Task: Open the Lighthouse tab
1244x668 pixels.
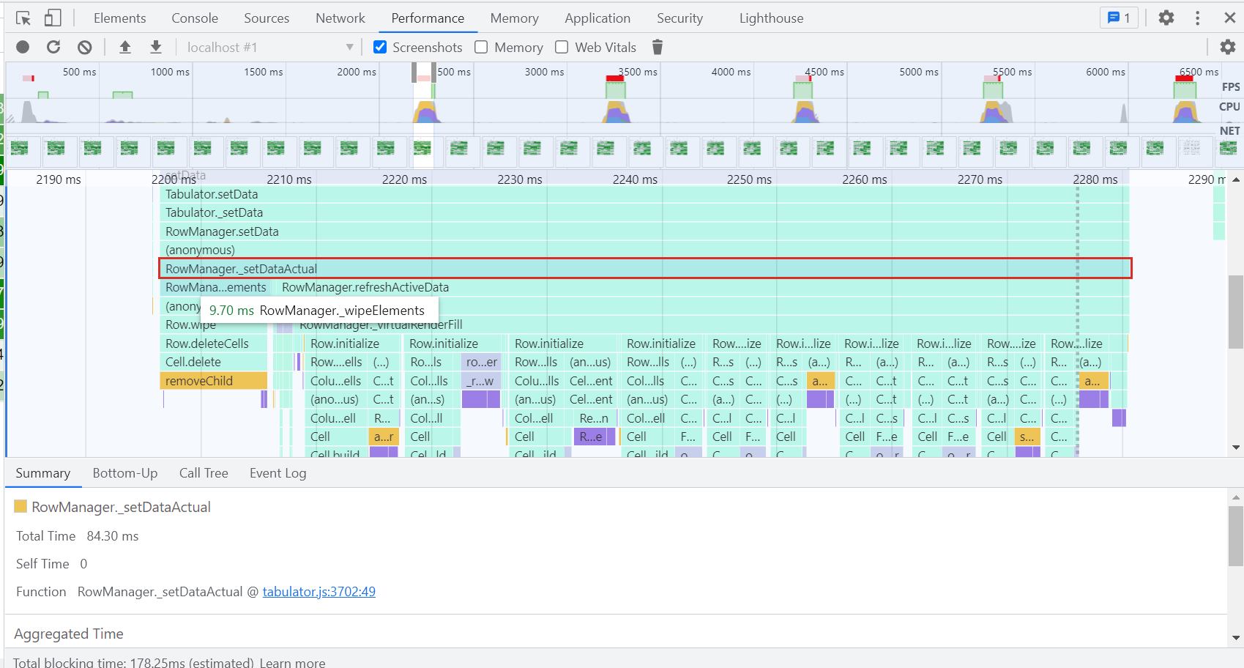Action: click(771, 18)
